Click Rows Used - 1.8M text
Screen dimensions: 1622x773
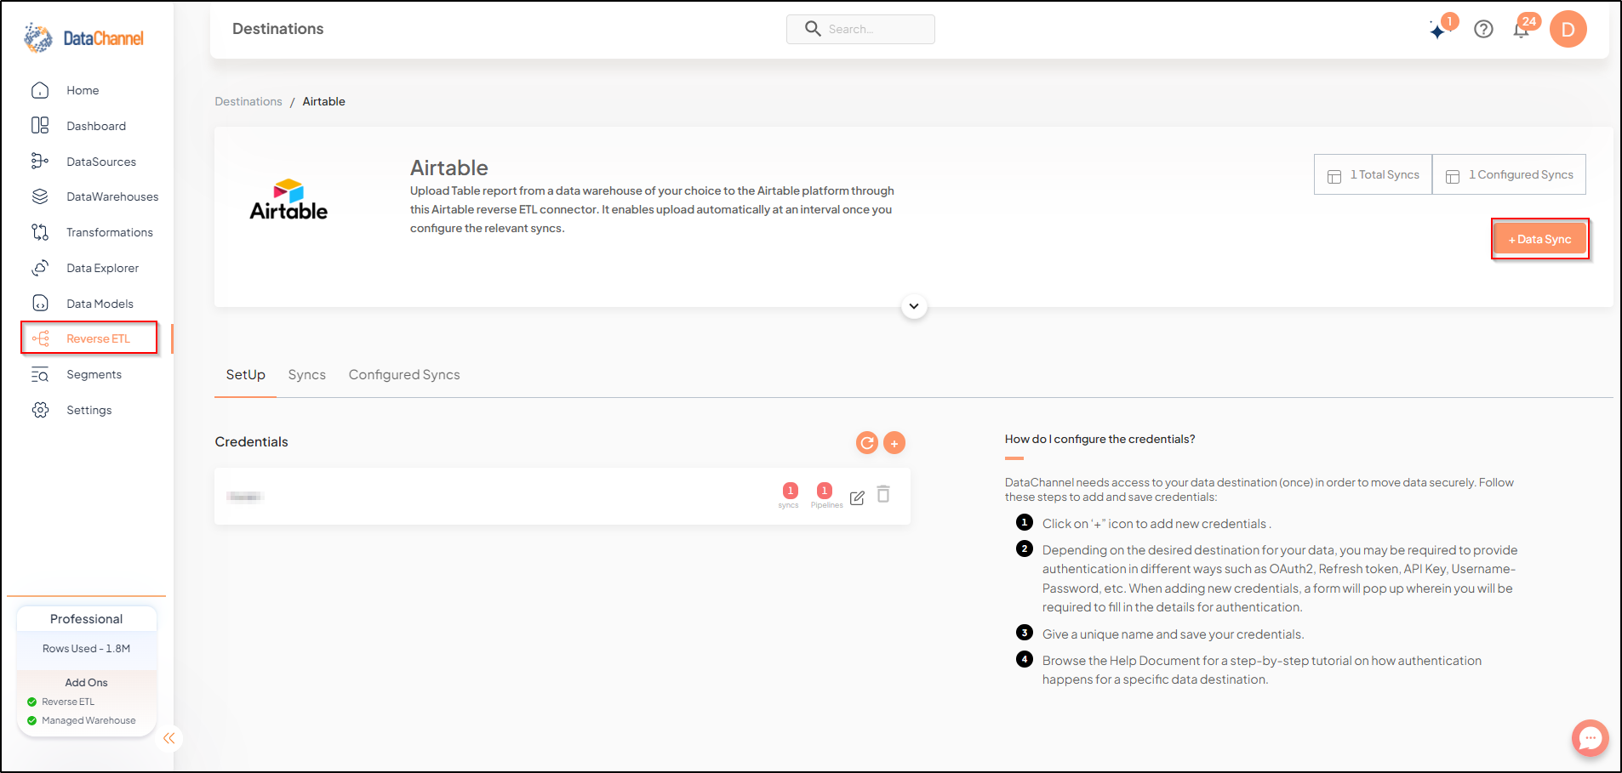[86, 649]
